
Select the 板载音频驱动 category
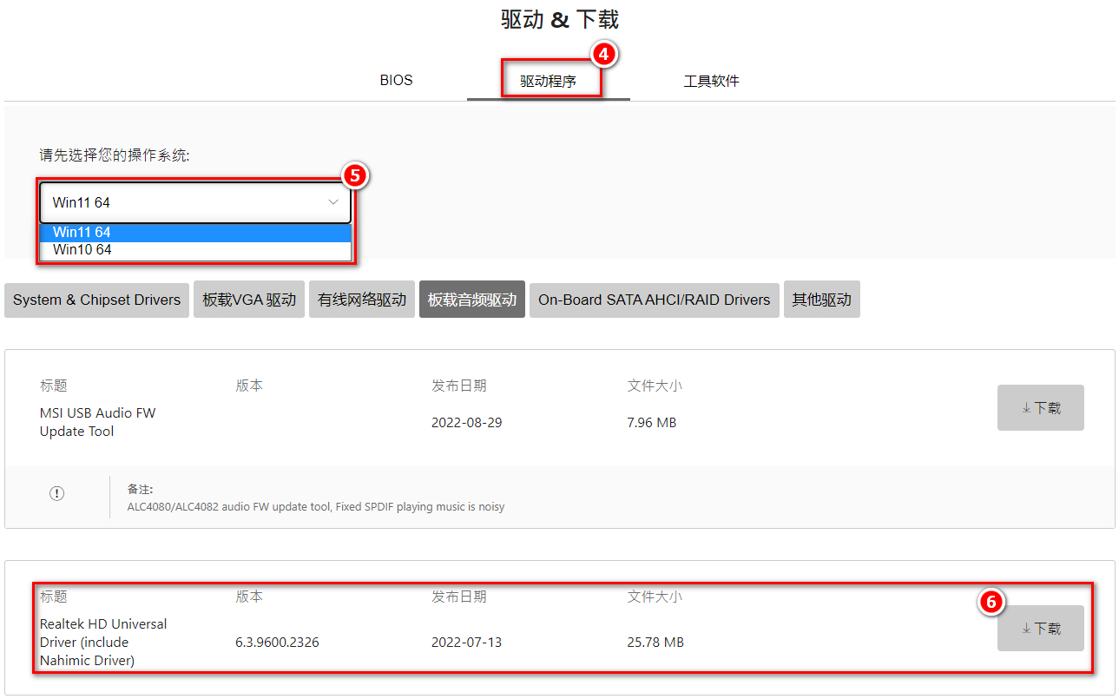point(472,300)
